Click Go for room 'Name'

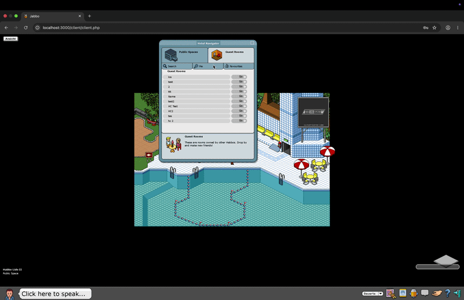(x=239, y=96)
